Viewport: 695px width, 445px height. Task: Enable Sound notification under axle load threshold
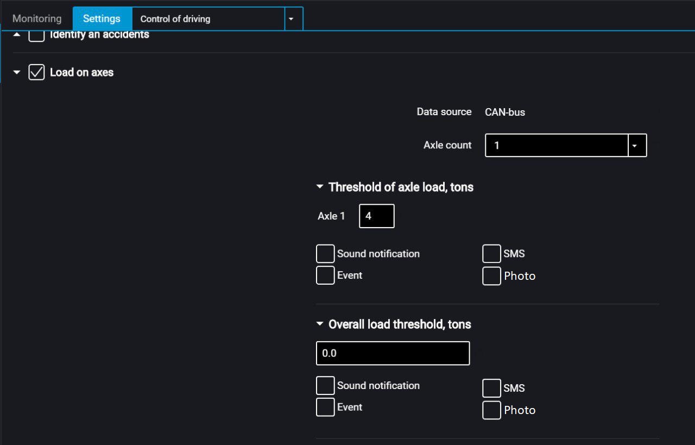325,254
